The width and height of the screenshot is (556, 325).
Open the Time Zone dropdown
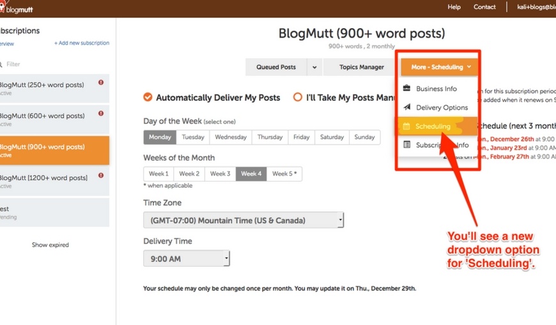pyautogui.click(x=243, y=220)
